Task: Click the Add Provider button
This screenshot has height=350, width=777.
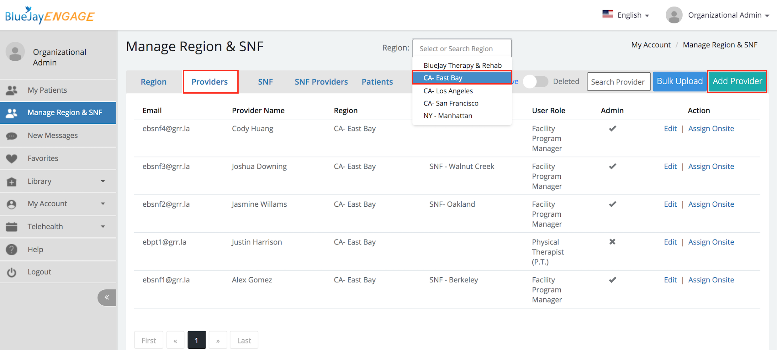Action: click(737, 81)
